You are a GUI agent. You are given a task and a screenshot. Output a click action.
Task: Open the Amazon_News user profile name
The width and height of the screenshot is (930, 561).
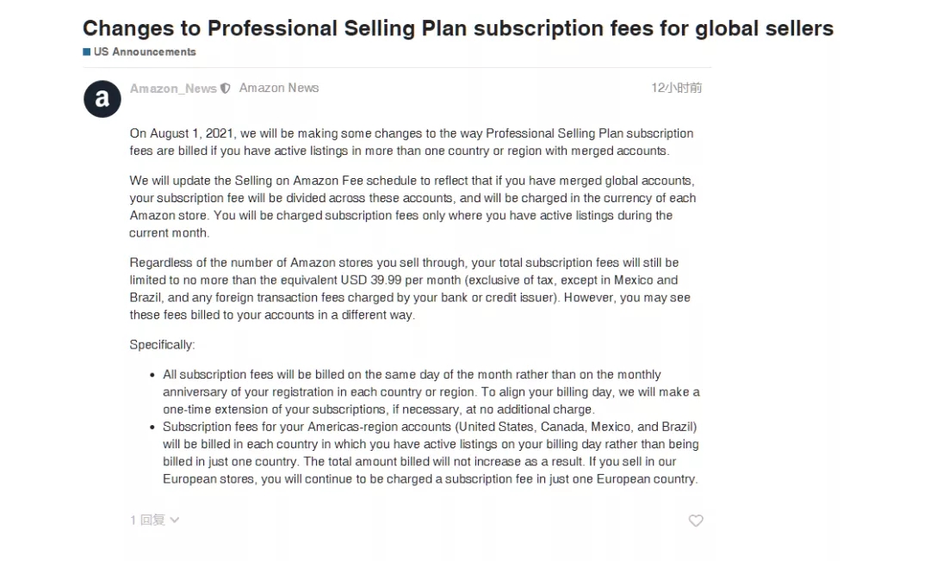pos(173,88)
